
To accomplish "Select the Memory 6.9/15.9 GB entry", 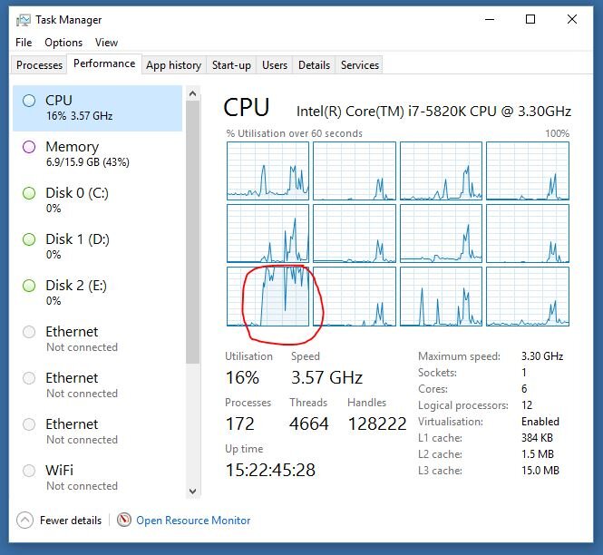I will tap(97, 154).
